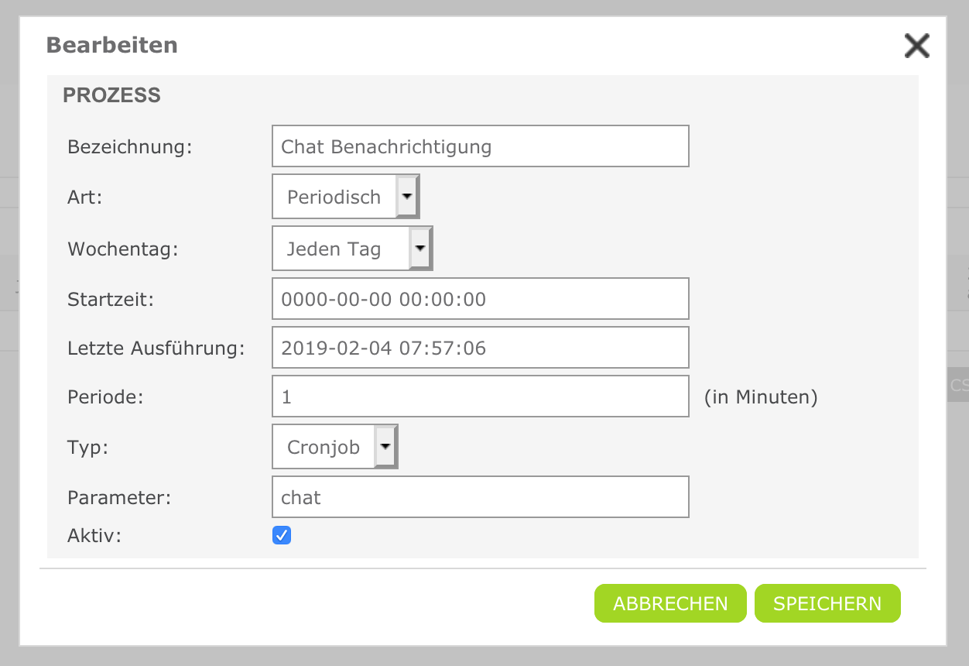The height and width of the screenshot is (666, 969).
Task: Save changes with the Speichern button
Action: 827,603
